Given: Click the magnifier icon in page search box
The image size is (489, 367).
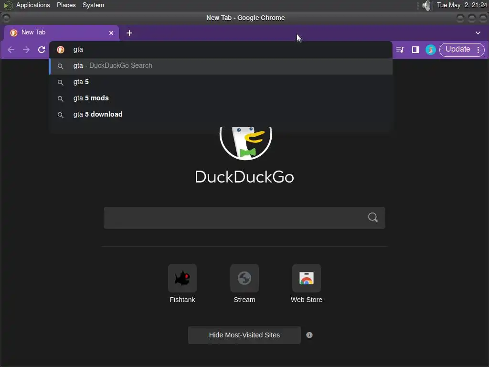Looking at the screenshot, I should click(372, 217).
